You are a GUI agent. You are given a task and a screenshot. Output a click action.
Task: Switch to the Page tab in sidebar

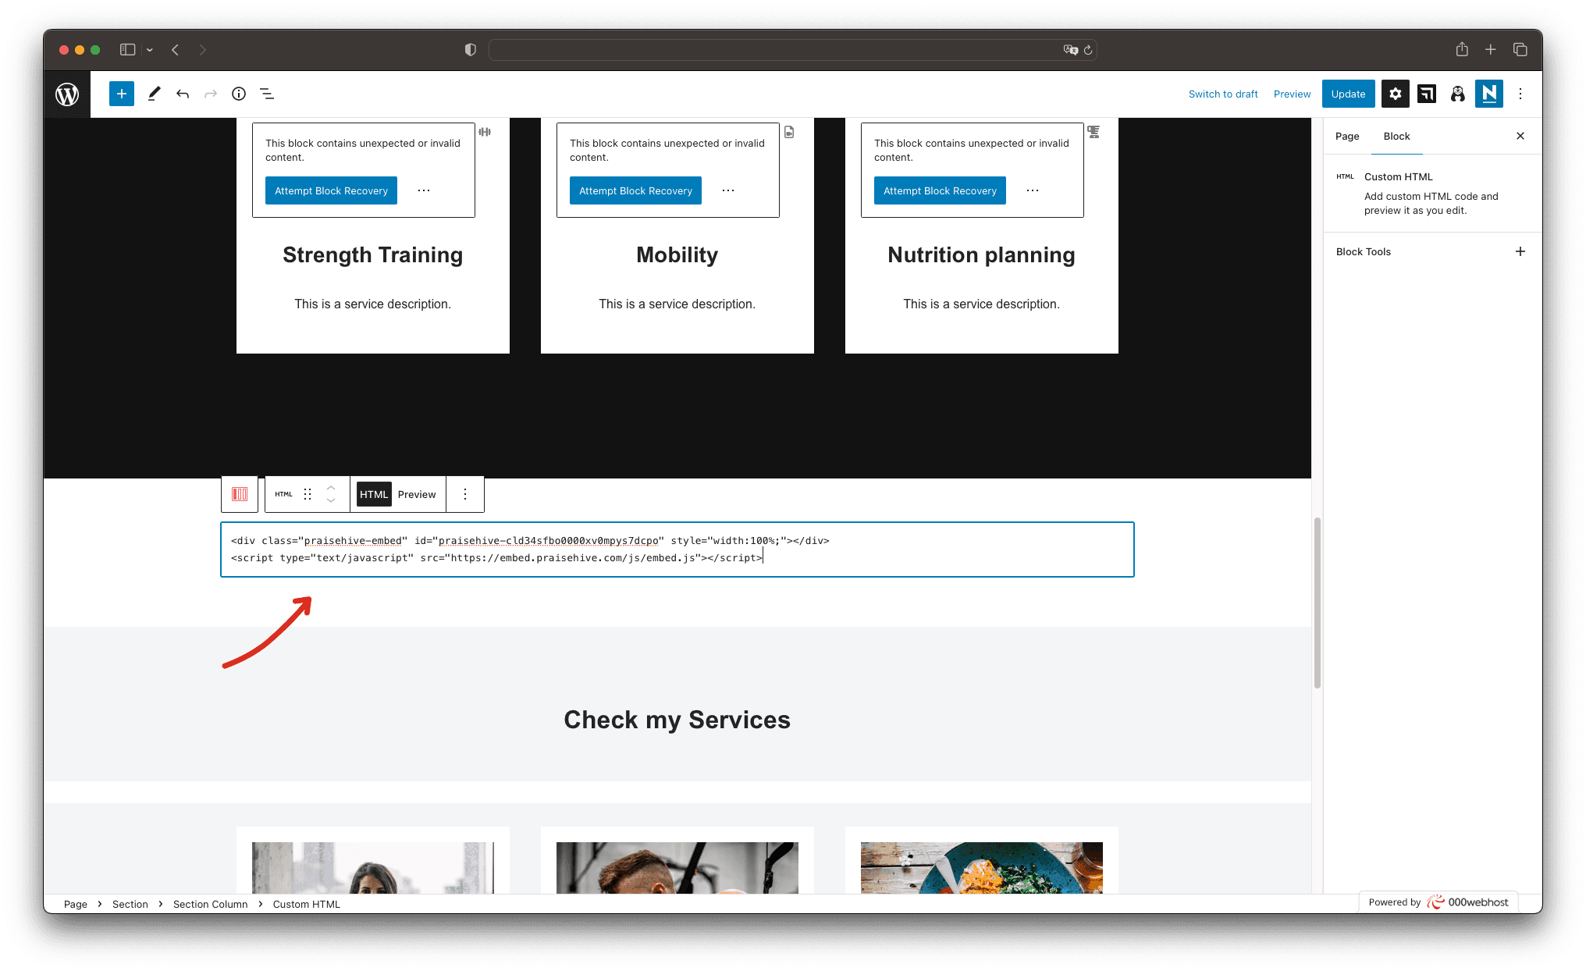pos(1347,136)
